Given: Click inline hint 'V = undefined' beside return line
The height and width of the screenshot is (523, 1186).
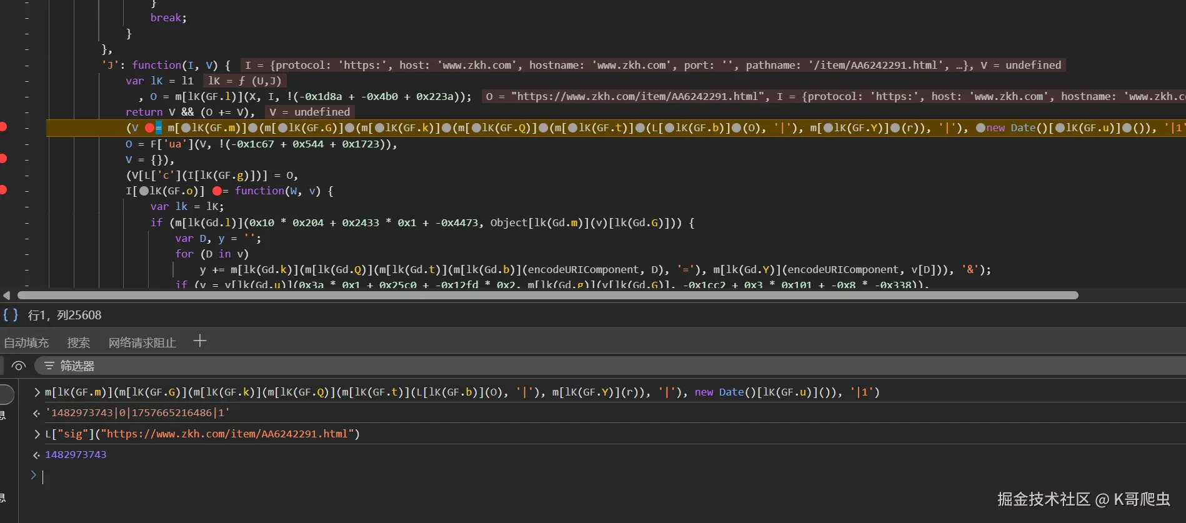Looking at the screenshot, I should 309,112.
